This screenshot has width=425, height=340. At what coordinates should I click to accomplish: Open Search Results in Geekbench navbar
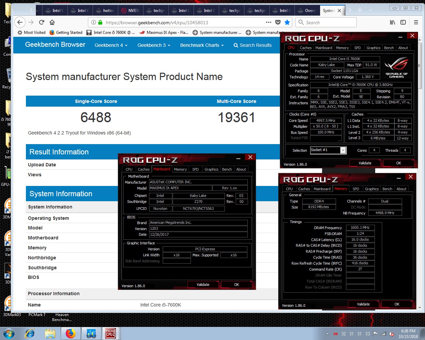click(x=253, y=45)
